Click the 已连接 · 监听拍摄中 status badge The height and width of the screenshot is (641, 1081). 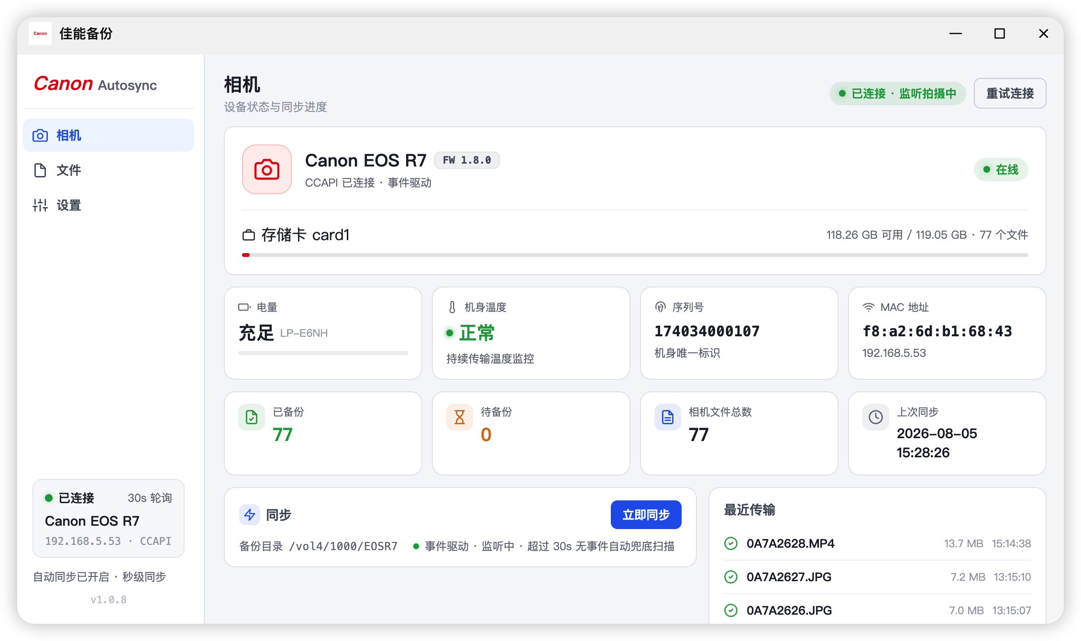coord(898,93)
